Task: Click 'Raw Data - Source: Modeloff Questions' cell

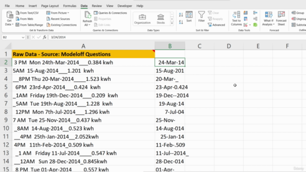Action: 83,54
